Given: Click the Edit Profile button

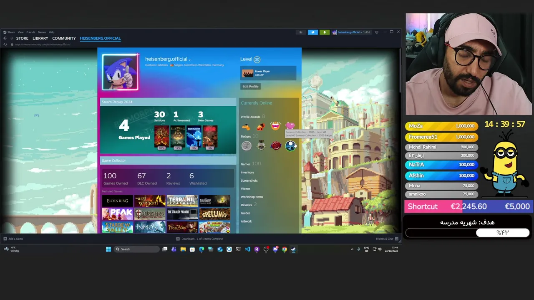Looking at the screenshot, I should [250, 86].
